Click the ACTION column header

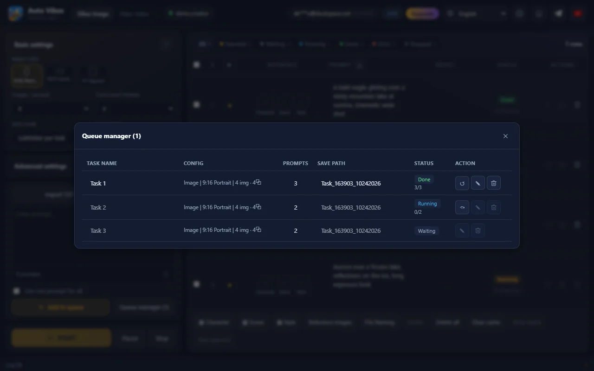465,163
